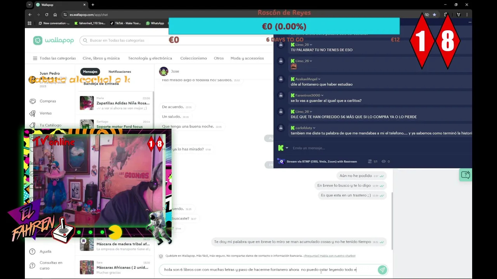The image size is (497, 279).
Task: Click the browser address bar URL
Action: (89, 15)
